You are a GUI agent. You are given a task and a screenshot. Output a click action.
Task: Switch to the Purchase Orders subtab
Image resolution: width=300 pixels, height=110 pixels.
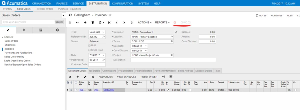pyautogui.click(x=44, y=9)
